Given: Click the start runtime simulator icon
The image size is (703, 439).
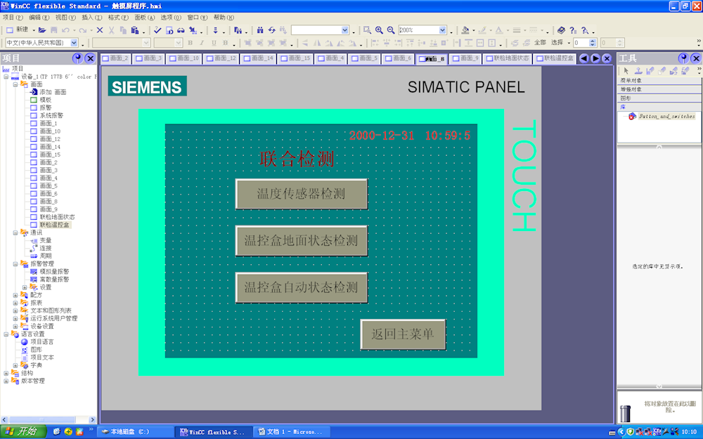Looking at the screenshot, I should click(169, 30).
